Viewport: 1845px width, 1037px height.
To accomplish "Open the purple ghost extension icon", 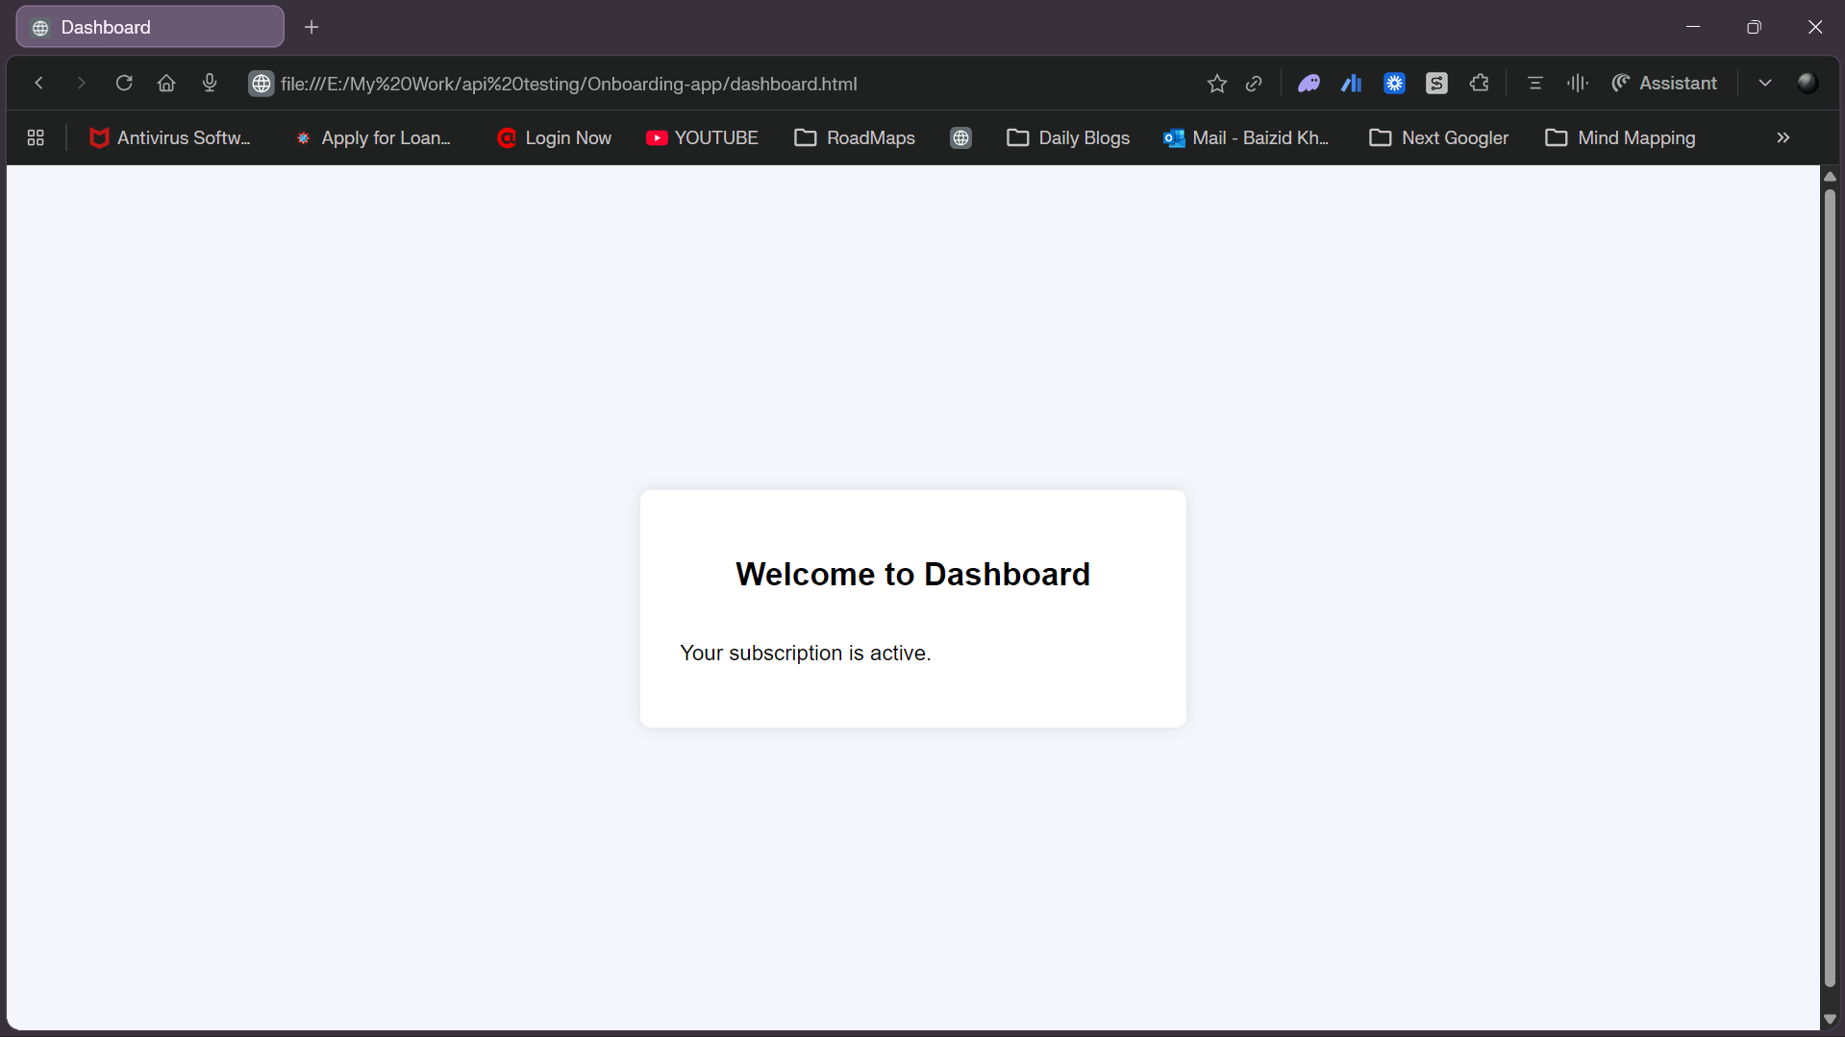I will (1309, 84).
